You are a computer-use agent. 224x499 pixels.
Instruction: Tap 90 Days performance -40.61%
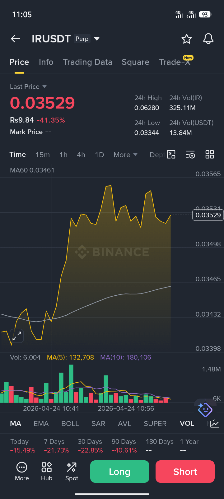coord(124,446)
